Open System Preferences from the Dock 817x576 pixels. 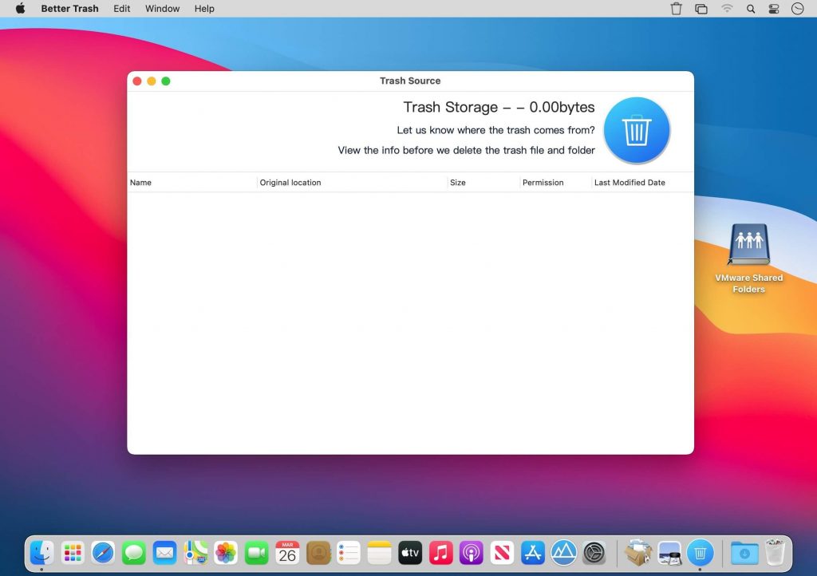(593, 551)
